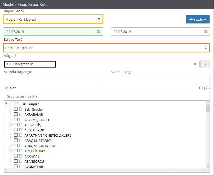Tick the ARAÇ KURTARICI checkbox

(16, 140)
